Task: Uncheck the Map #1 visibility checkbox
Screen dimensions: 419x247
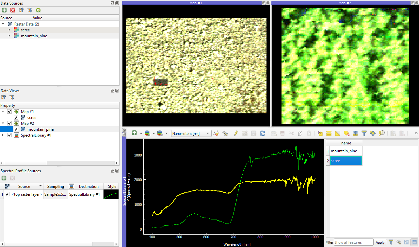Action: tap(9, 112)
